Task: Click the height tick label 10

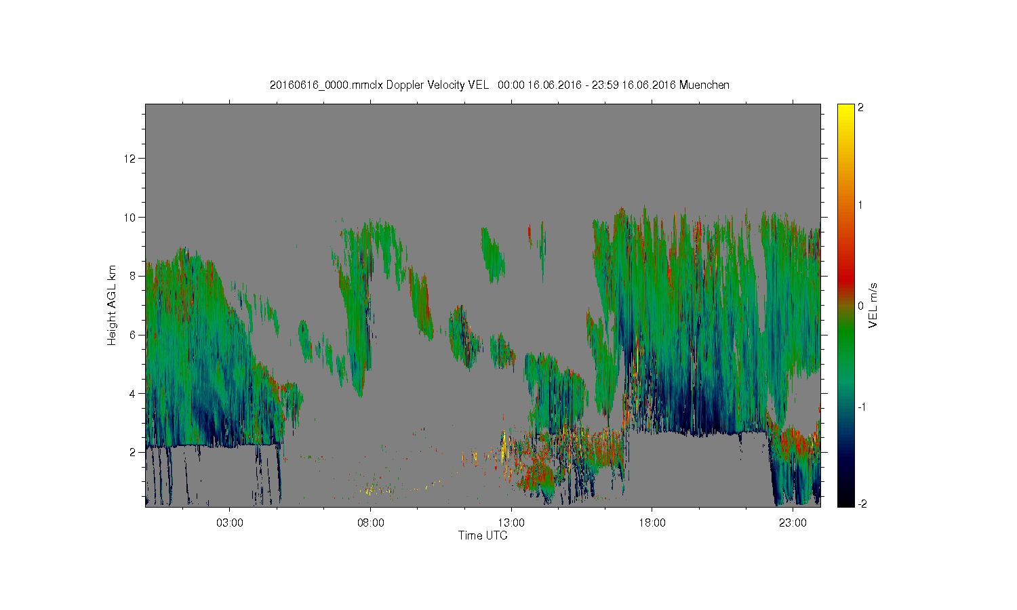Action: coord(131,218)
